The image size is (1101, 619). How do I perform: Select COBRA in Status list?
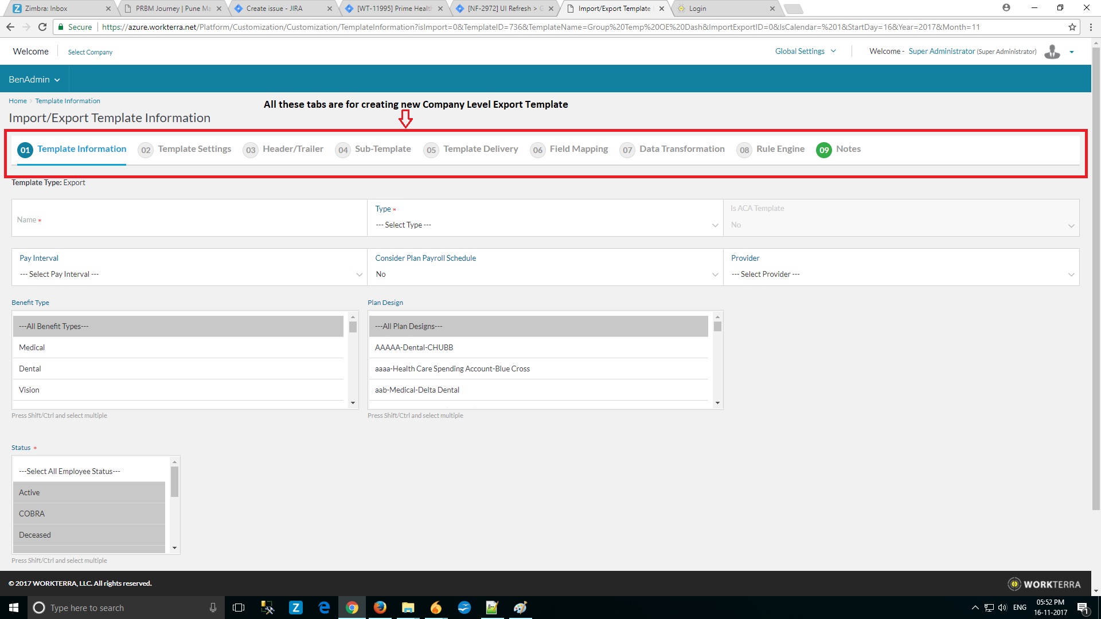point(32,514)
